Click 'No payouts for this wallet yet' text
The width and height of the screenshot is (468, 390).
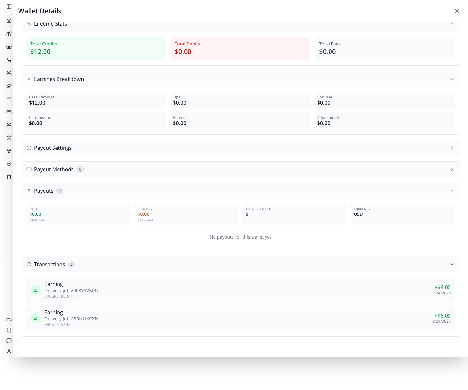point(240,237)
